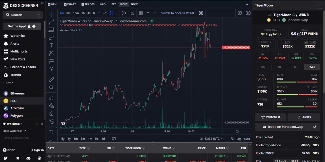Click Trade on PancakeSwap

(283, 127)
